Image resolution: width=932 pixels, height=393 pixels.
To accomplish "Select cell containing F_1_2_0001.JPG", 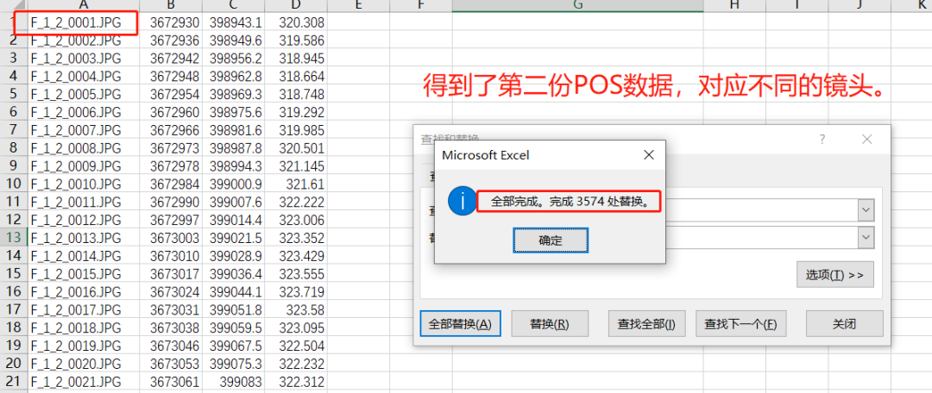I will pos(76,22).
